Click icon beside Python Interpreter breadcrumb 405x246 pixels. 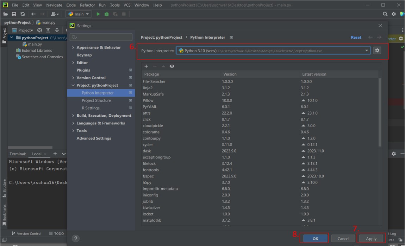(231, 37)
